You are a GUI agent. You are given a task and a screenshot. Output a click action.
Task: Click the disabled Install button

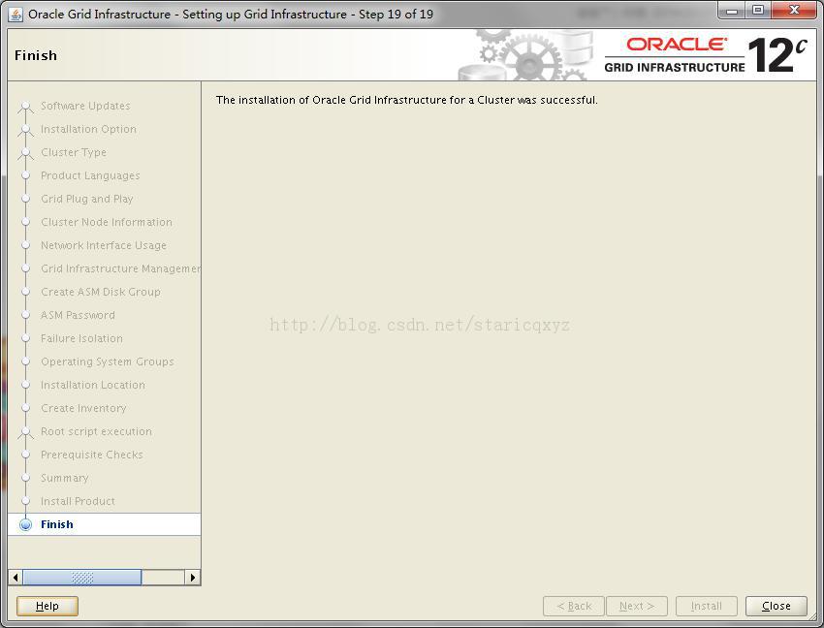[x=707, y=606]
